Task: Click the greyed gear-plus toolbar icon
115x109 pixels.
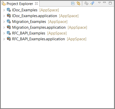Action: 86,3
